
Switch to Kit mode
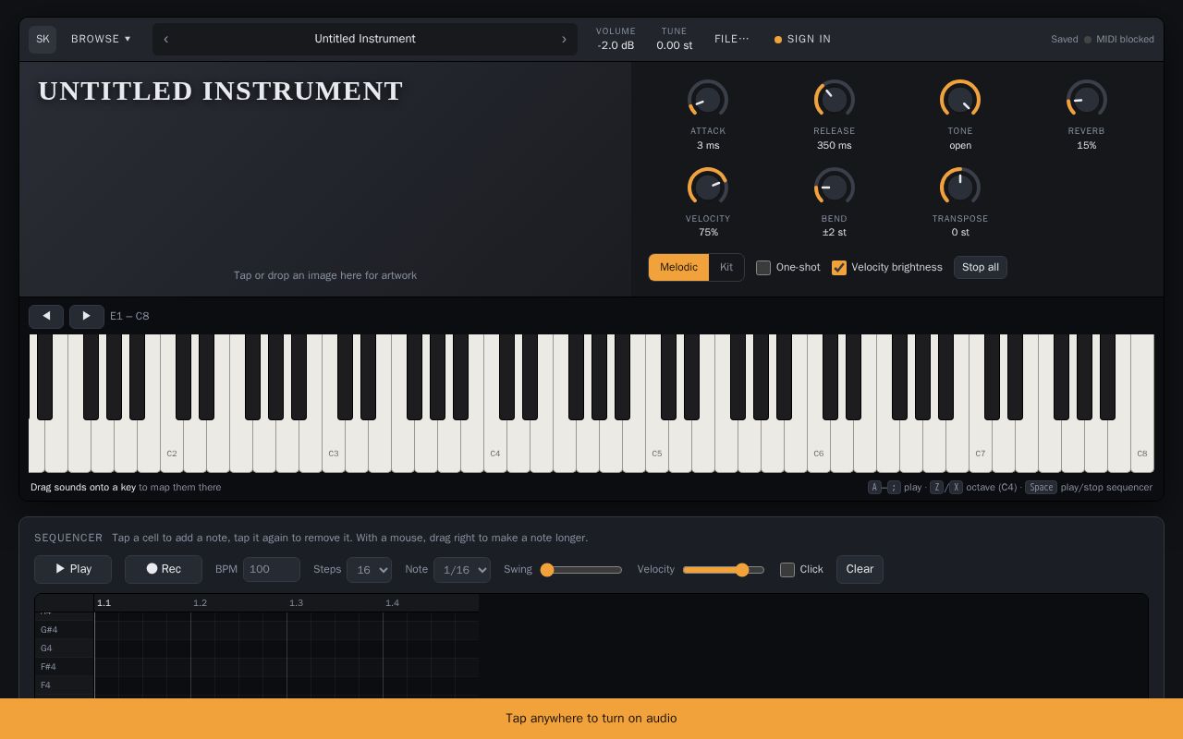[x=726, y=268]
